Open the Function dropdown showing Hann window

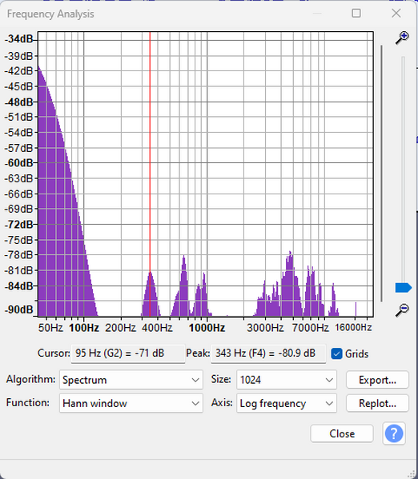131,403
